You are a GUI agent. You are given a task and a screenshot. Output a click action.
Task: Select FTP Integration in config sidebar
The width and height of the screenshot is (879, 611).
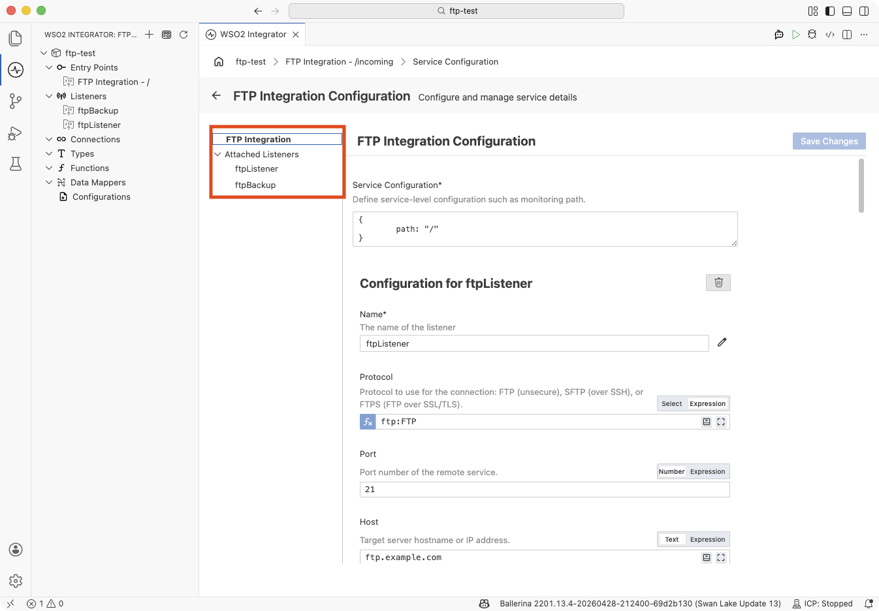coord(277,139)
